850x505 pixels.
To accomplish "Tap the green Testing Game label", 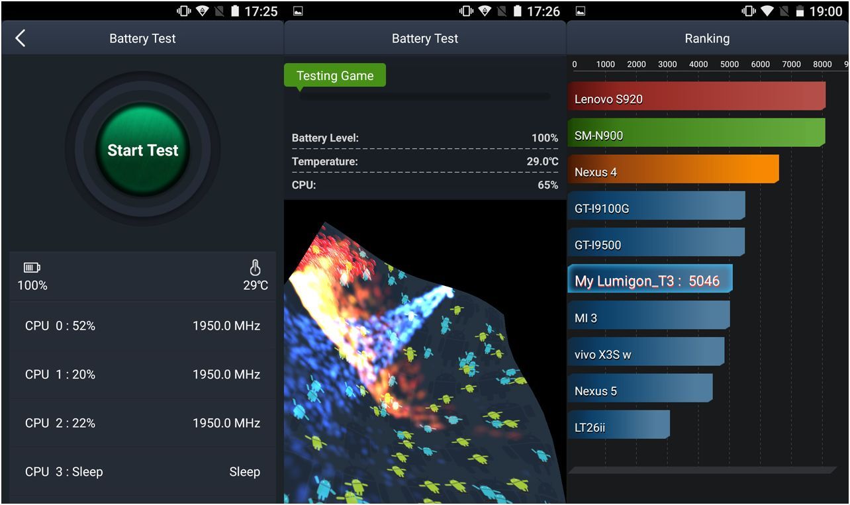I will coord(335,75).
